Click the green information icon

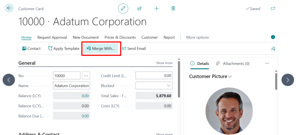tap(273, 37)
